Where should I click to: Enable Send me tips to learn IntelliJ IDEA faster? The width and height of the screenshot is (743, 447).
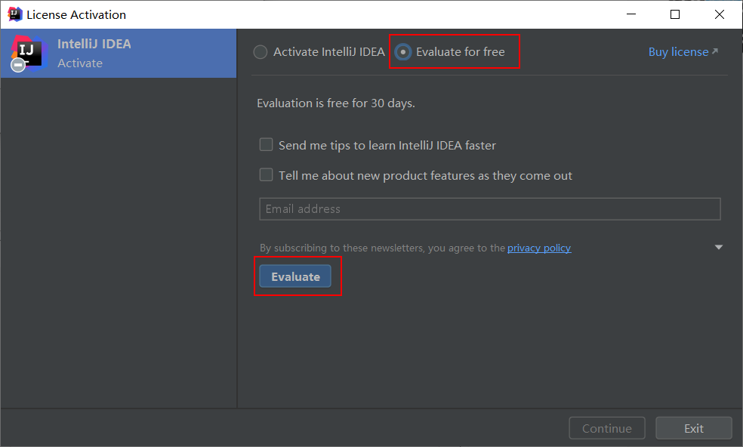tap(267, 144)
